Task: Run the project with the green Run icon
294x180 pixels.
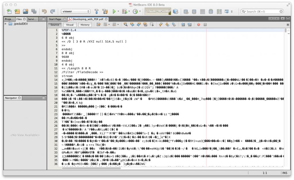Action: coord(114,12)
